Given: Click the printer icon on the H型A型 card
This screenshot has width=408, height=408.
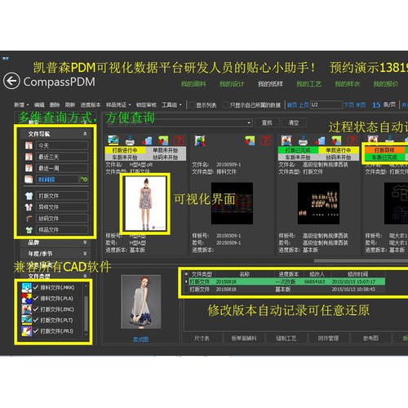Looking at the screenshot, I should point(130,140).
